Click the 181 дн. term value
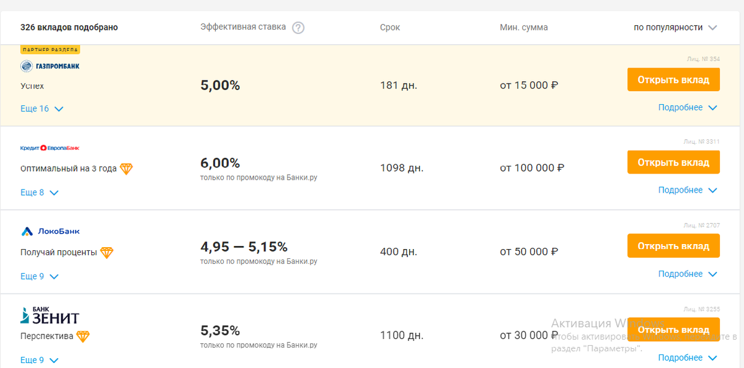The width and height of the screenshot is (744, 368). point(399,85)
